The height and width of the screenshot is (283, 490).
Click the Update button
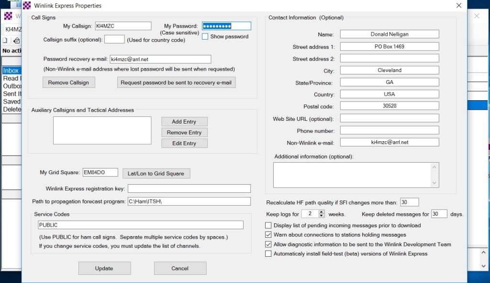tap(104, 268)
